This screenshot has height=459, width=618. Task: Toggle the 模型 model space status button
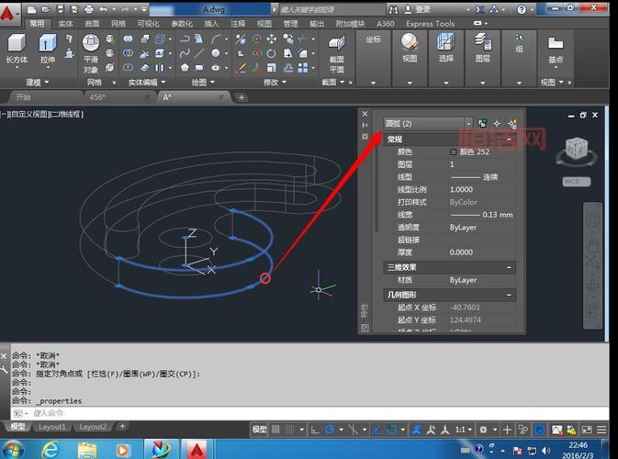pyautogui.click(x=261, y=429)
